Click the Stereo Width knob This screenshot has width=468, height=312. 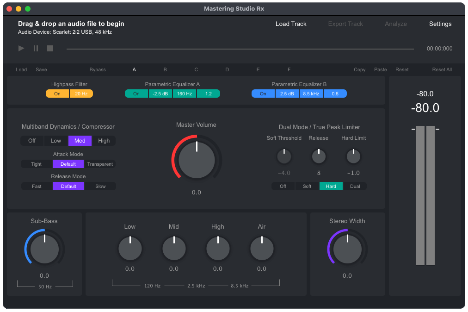coord(347,249)
